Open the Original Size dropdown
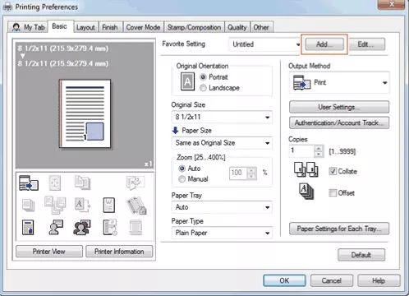The height and width of the screenshot is (296, 409). click(222, 117)
